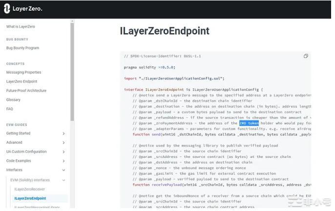Open the Glossary page
335x211 pixels.
tap(13, 99)
